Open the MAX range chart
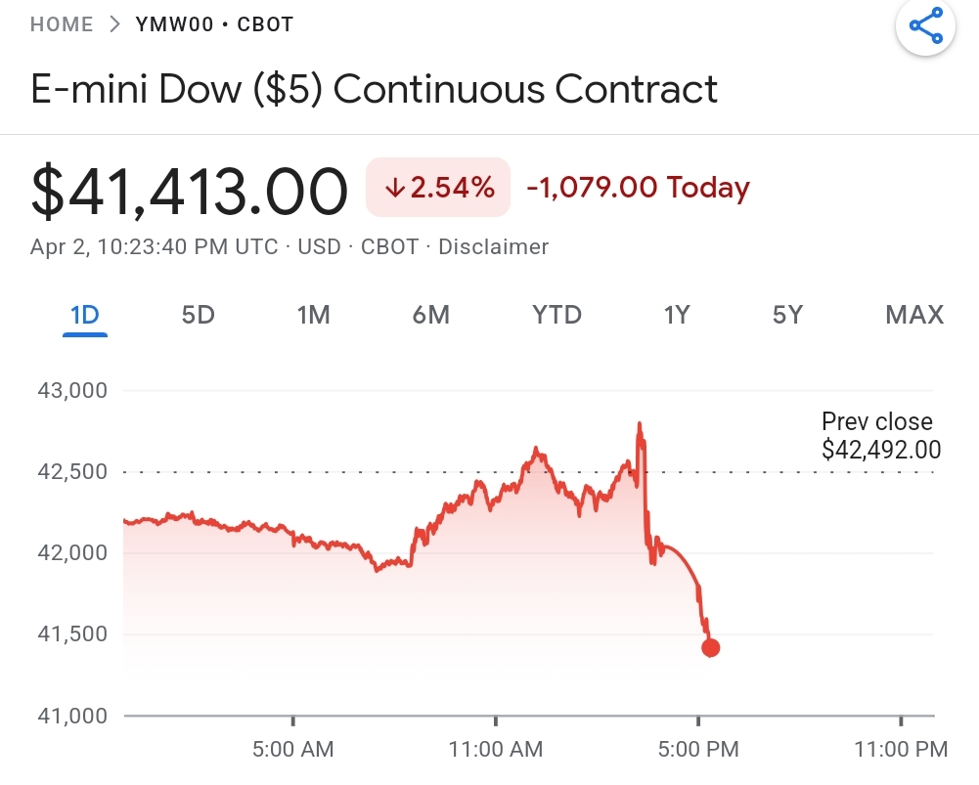This screenshot has width=979, height=785. pyautogui.click(x=913, y=315)
